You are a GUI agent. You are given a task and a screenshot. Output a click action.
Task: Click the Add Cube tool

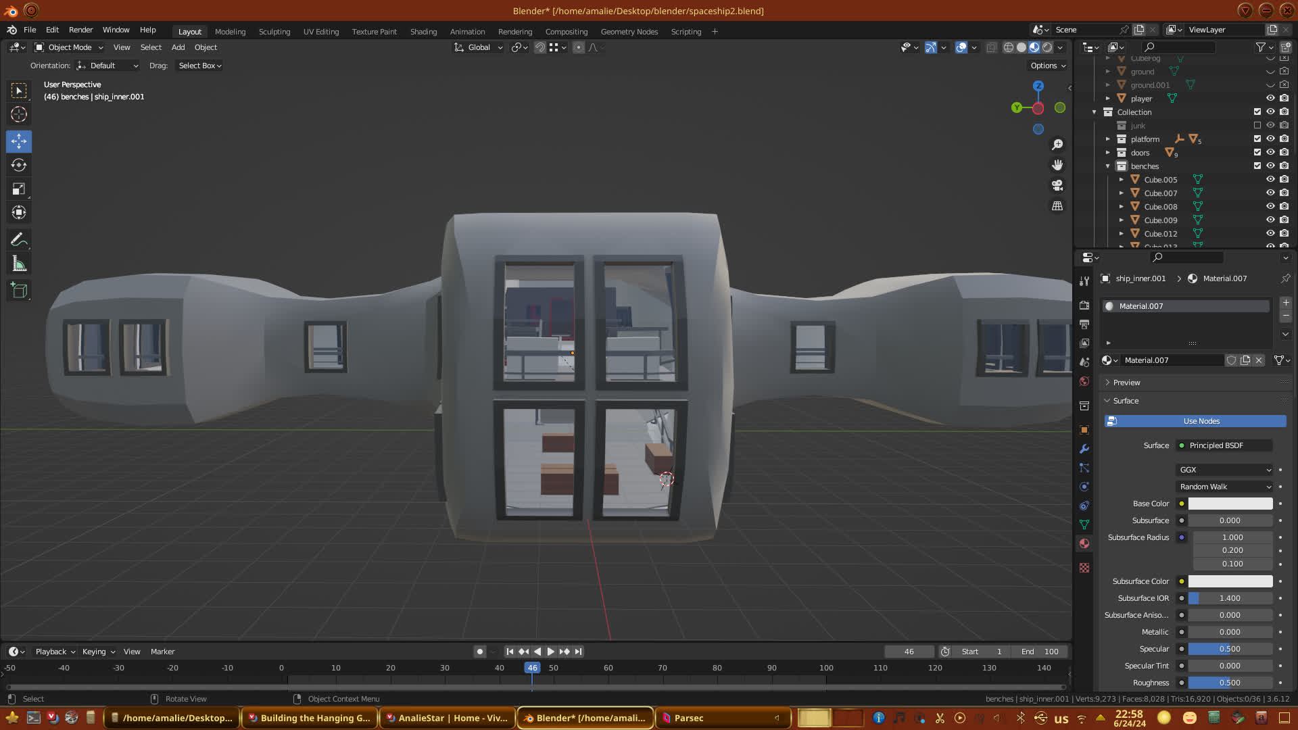[x=19, y=291]
